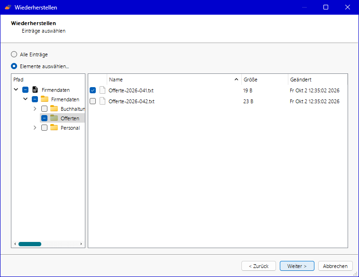Expand the Buchhaltung tree node

(35, 108)
